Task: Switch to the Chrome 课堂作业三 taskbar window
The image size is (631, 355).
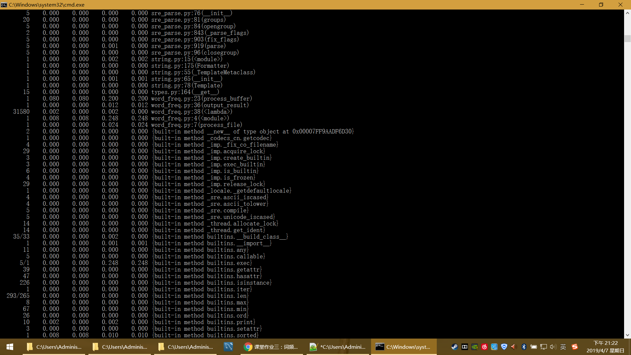Action: [x=271, y=347]
